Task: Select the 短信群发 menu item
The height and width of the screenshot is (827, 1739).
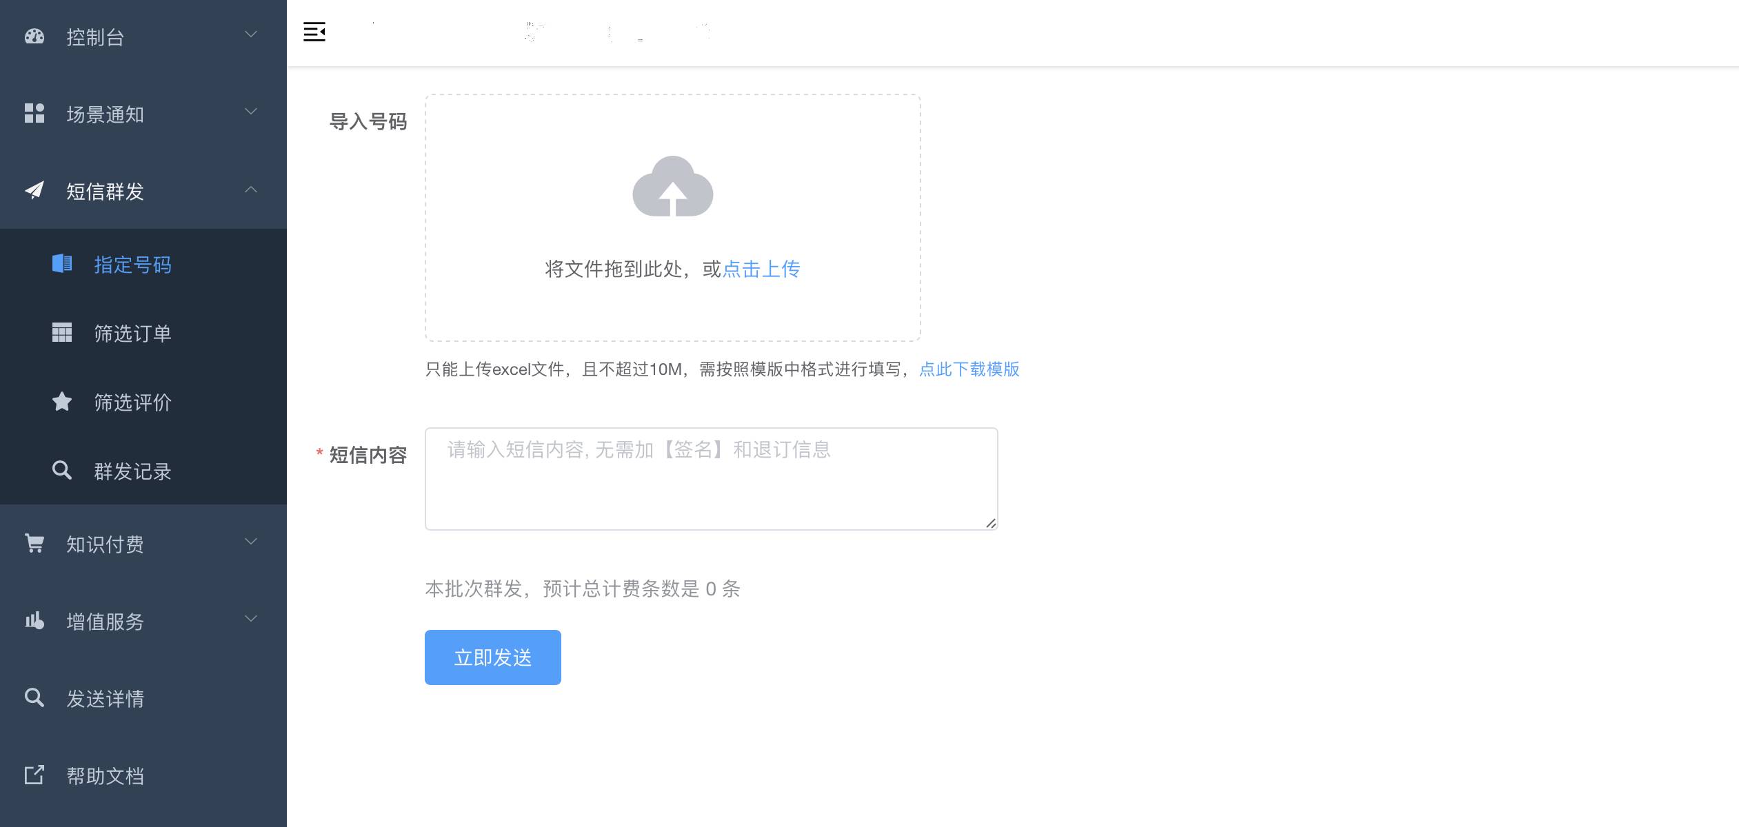Action: pyautogui.click(x=143, y=190)
